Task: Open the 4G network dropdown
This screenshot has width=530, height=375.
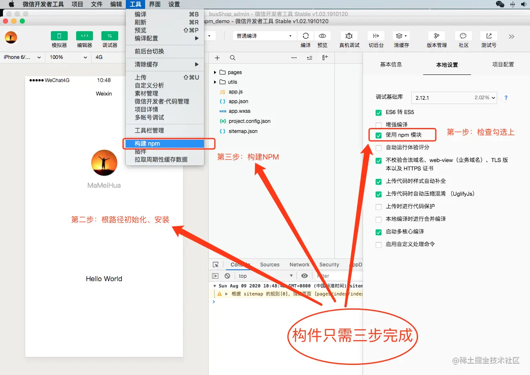Action: 109,57
